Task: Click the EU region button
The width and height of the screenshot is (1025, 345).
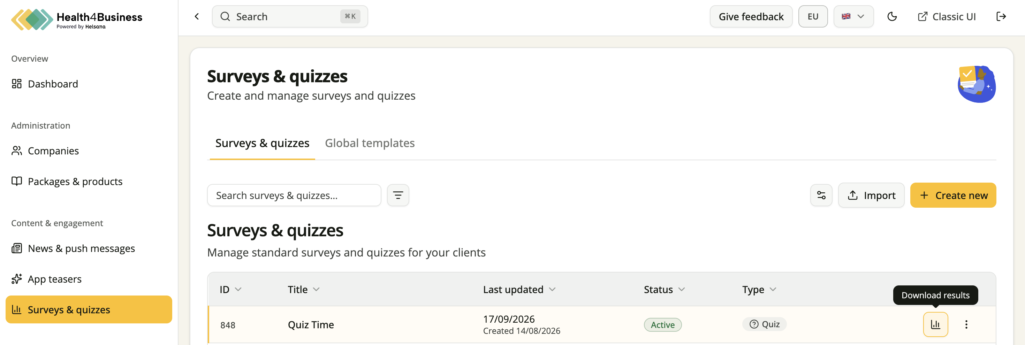Action: click(x=813, y=16)
